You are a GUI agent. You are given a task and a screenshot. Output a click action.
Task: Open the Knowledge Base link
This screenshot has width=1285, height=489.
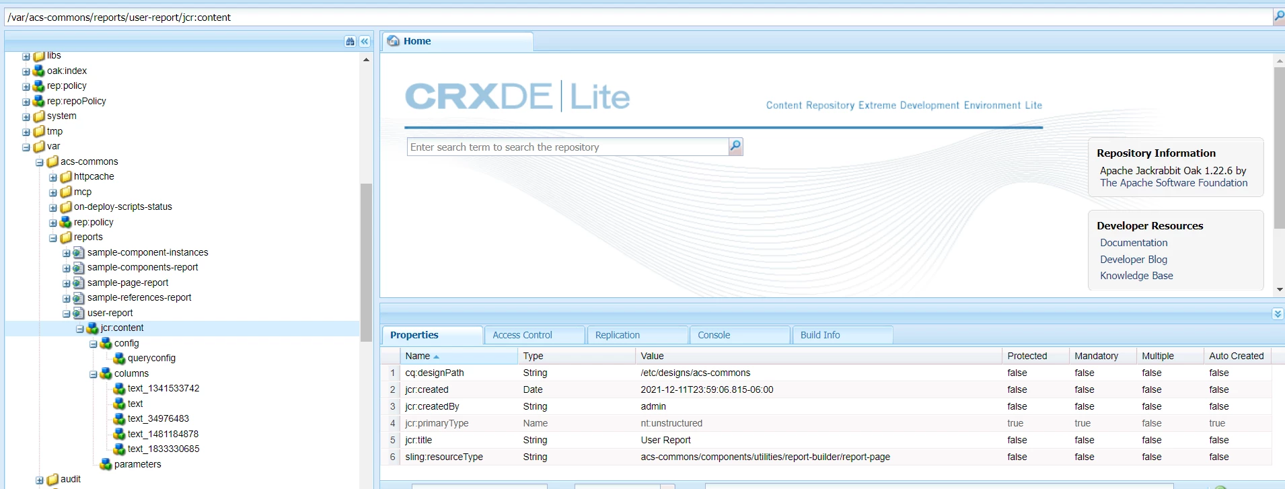click(x=1136, y=276)
